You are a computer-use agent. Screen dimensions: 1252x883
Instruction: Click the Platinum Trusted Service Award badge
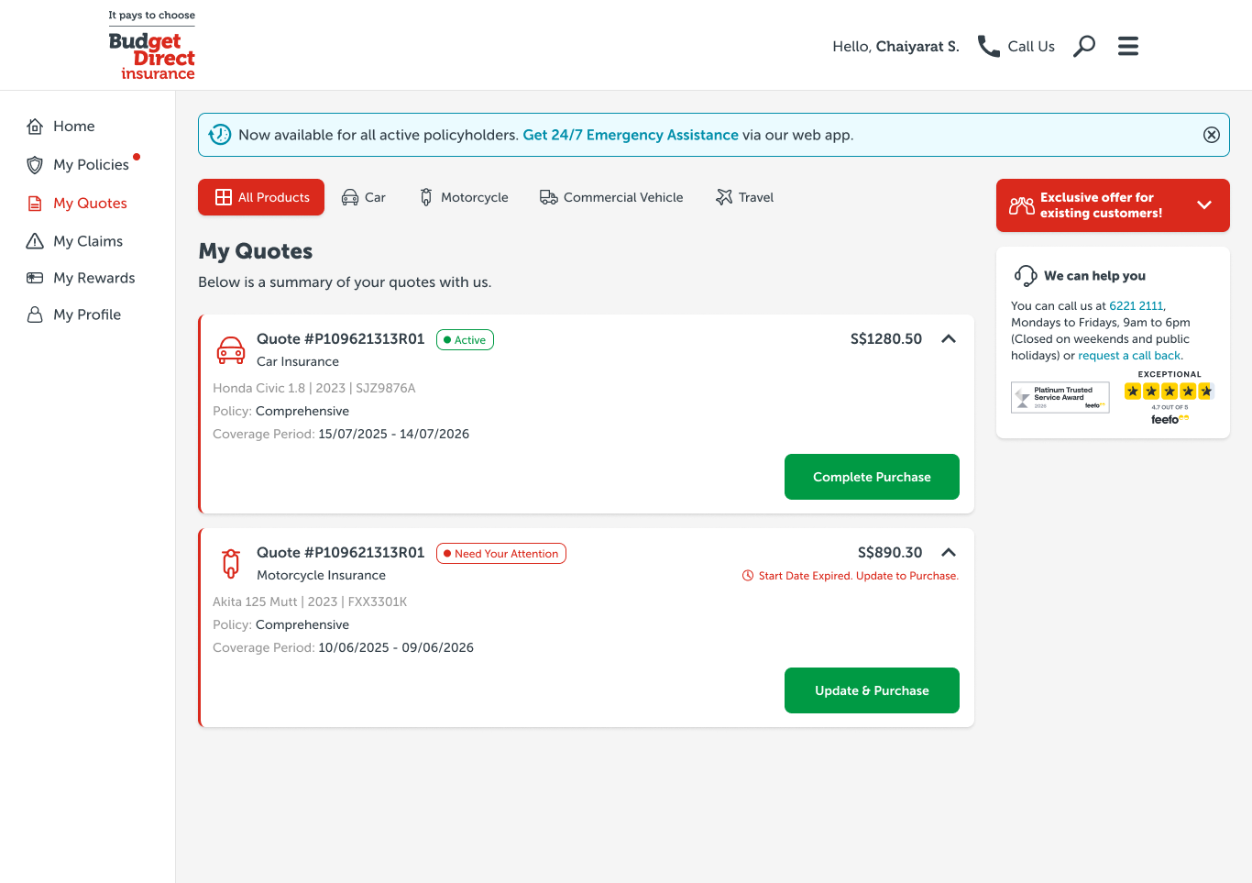coord(1060,397)
